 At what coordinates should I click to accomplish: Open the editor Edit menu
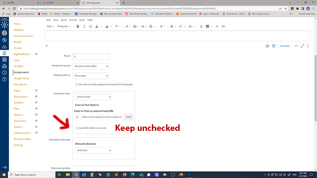(x=49, y=20)
